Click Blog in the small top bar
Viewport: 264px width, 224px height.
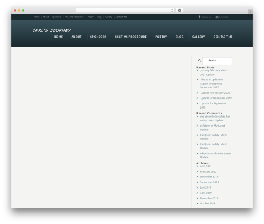click(99, 17)
